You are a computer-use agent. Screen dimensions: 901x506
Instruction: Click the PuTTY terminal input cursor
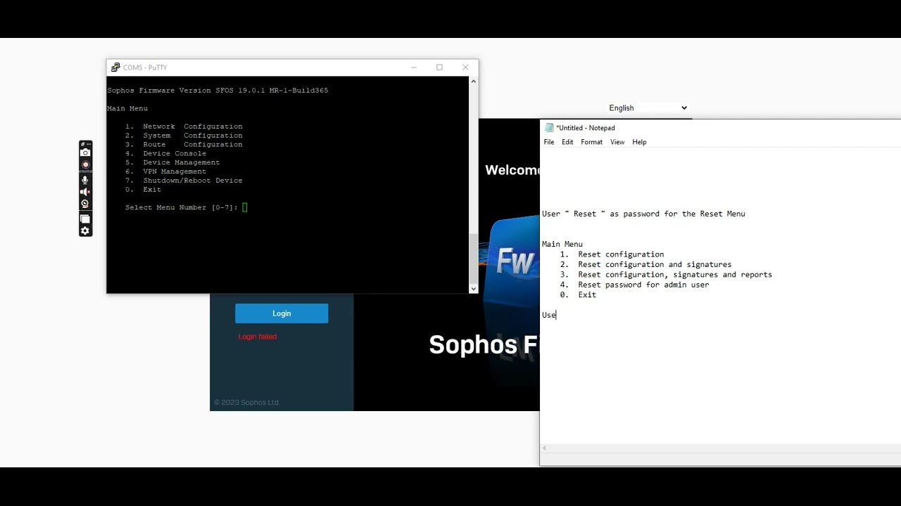click(x=245, y=207)
